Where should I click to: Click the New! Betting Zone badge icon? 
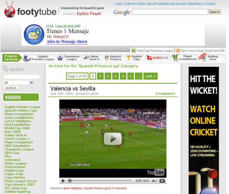(x=203, y=57)
